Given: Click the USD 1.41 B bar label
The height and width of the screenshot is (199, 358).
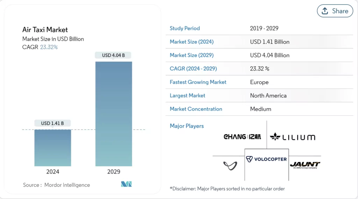Looking at the screenshot, I should point(52,123).
